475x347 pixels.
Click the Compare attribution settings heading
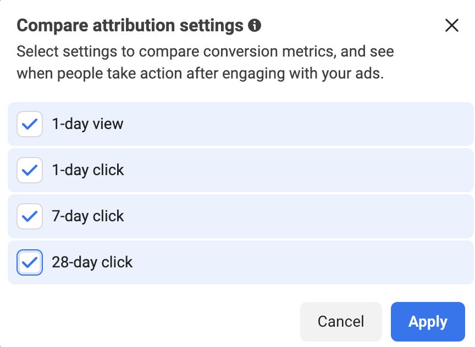(x=130, y=25)
